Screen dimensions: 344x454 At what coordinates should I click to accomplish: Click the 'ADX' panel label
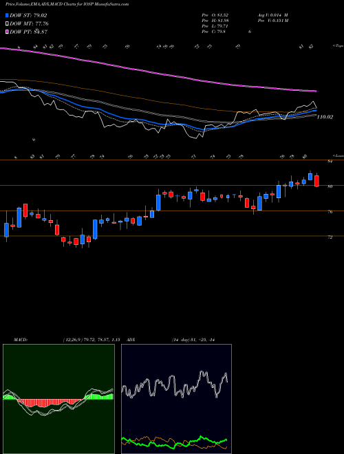coord(131,340)
